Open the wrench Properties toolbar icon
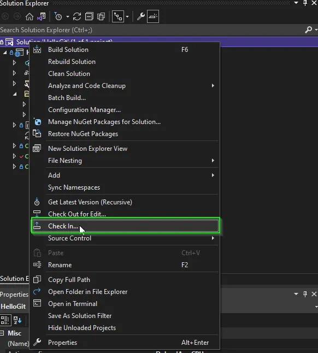The width and height of the screenshot is (318, 353). point(141,16)
